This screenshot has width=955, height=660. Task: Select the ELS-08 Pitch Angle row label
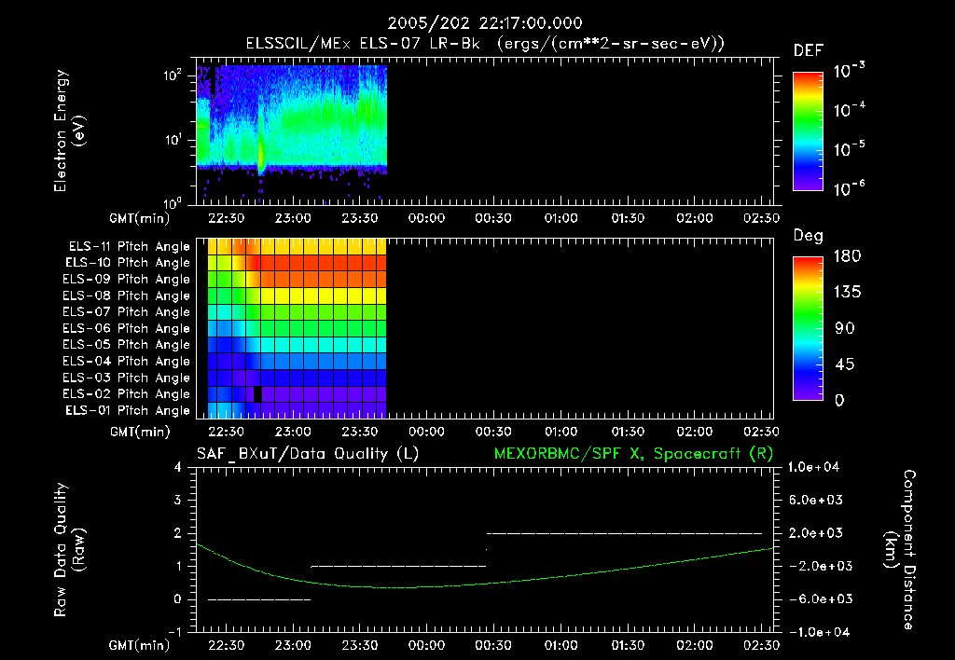(x=127, y=296)
